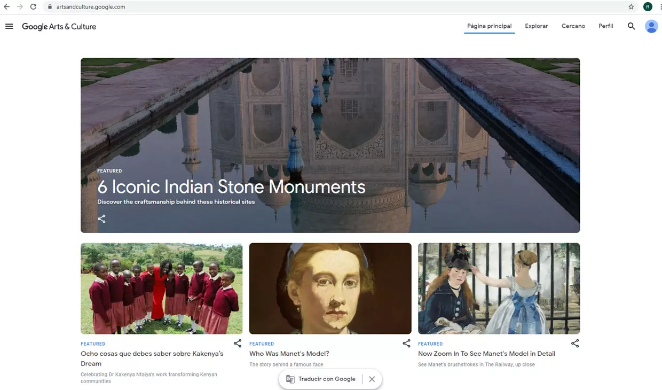Open the Chrome three-dot menu
This screenshot has height=390, width=662.
tap(660, 7)
